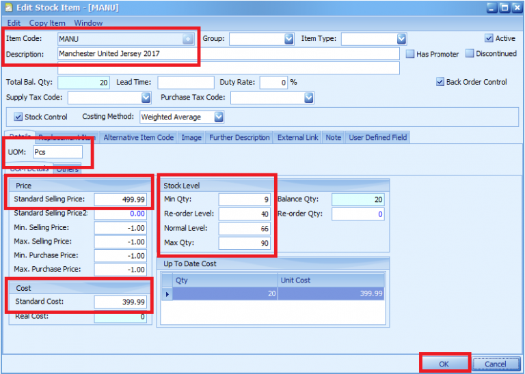Open the Edit menu
Screen dimensions: 525x374
click(14, 23)
